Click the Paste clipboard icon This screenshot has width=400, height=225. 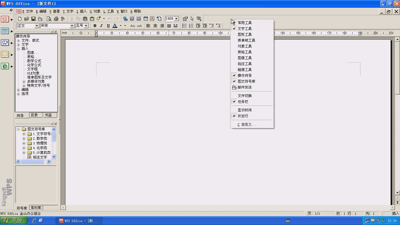85,19
